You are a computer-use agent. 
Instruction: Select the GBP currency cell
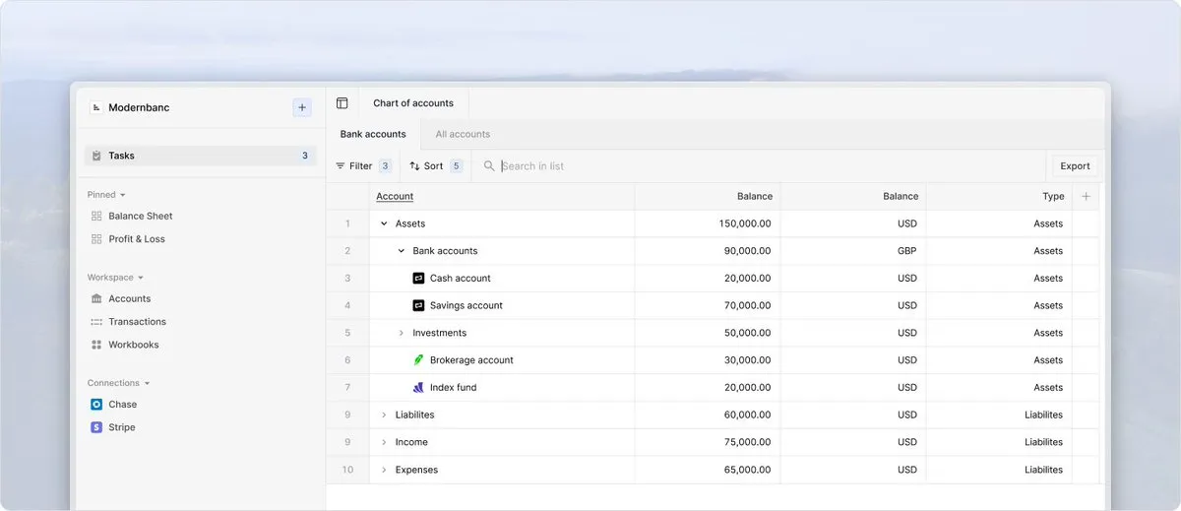(x=853, y=251)
